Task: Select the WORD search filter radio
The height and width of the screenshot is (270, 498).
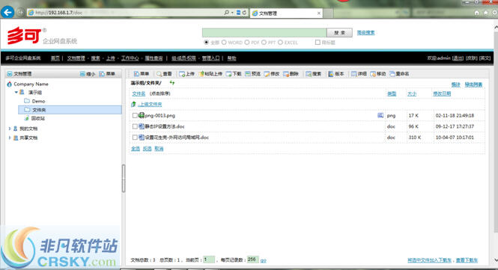Action: click(224, 42)
